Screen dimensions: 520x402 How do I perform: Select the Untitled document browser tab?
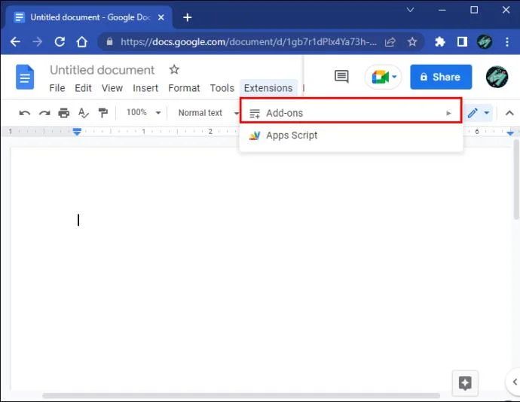point(90,17)
